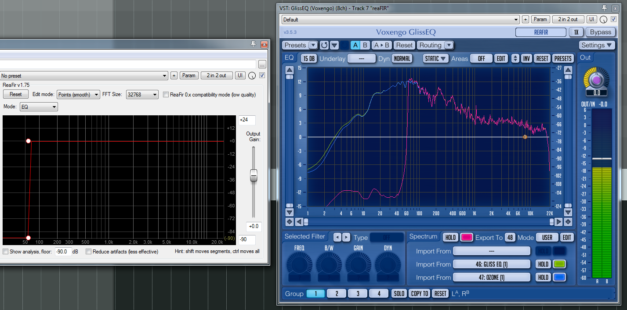Enable Show analysis checkbox in ReaFir

tap(5, 252)
